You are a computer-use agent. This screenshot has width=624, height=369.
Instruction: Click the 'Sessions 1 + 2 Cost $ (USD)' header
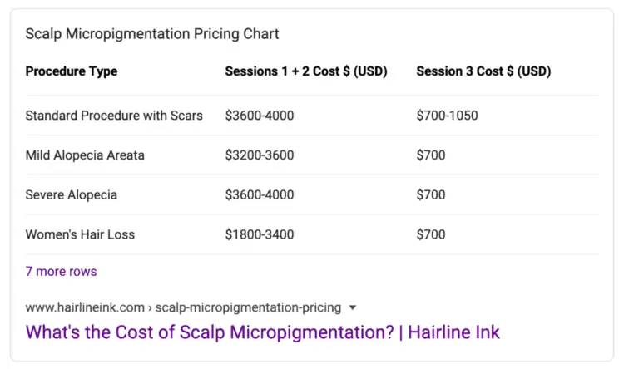tap(306, 71)
